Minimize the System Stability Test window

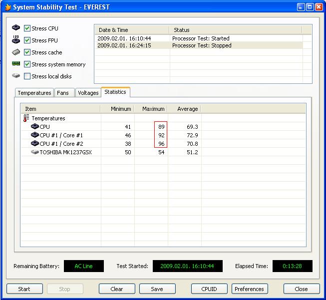point(301,7)
